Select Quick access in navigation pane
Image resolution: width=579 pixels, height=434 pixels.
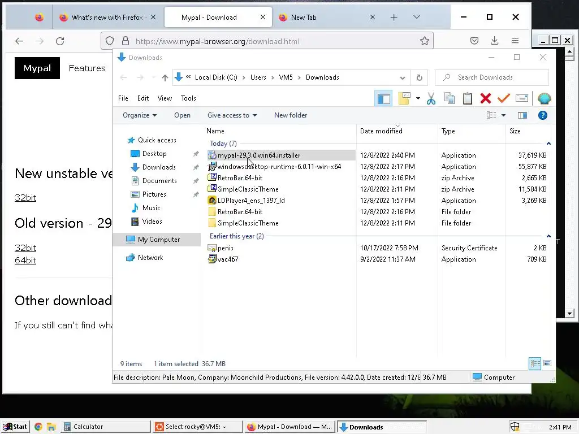(157, 140)
